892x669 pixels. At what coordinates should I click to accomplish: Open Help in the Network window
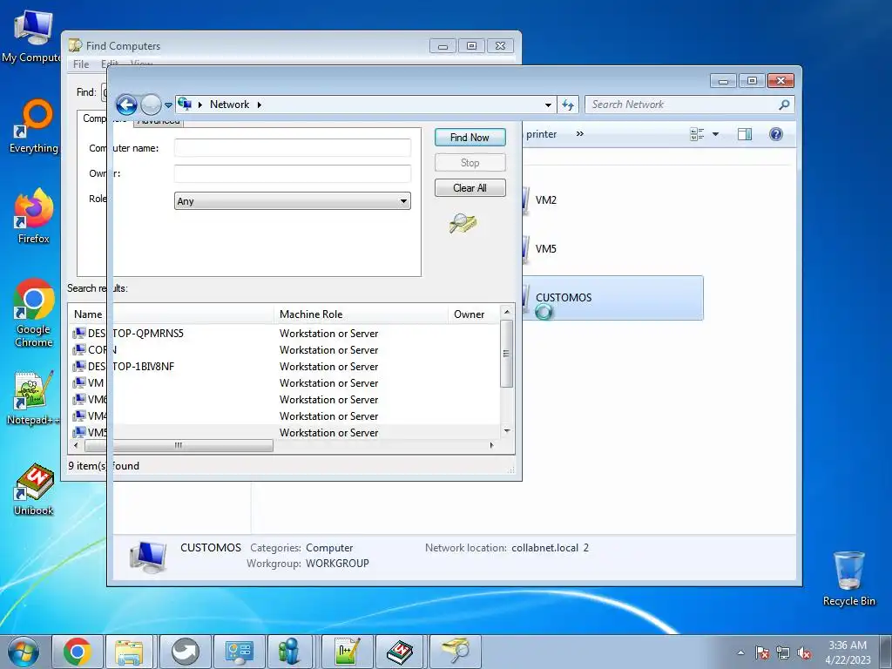(776, 134)
